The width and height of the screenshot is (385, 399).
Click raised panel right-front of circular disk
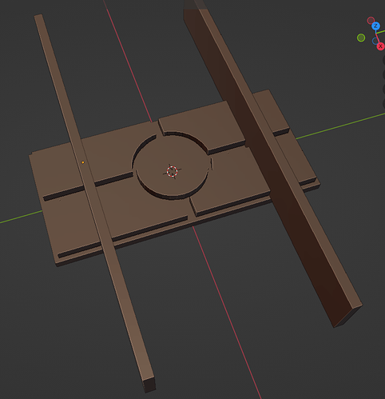229,184
